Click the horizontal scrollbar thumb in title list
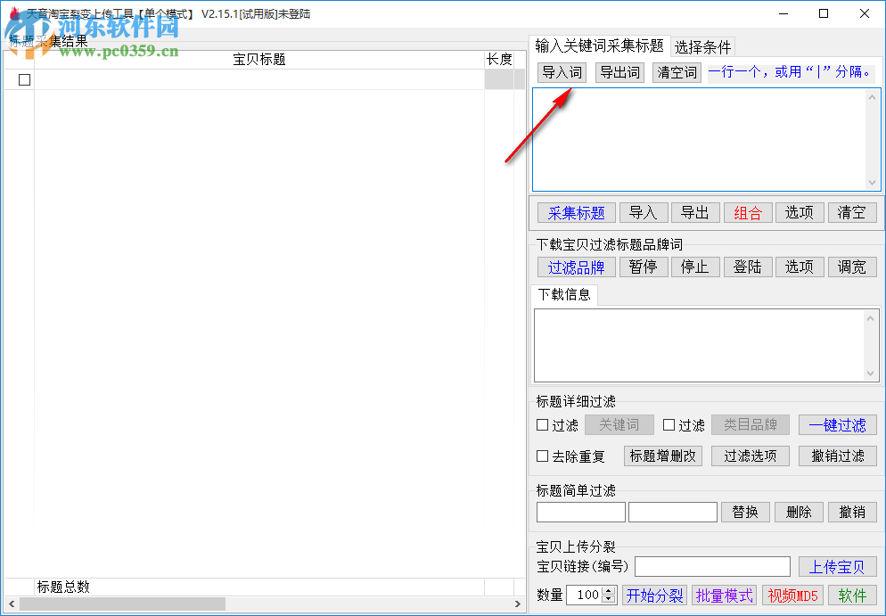 click(x=123, y=604)
